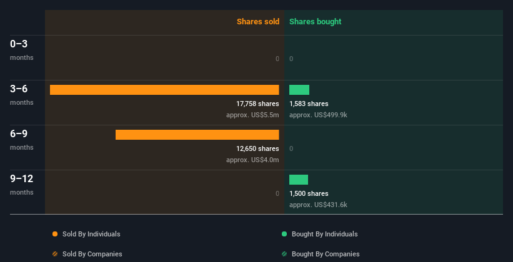Click the approx. US$4.0m amount
The width and height of the screenshot is (513, 262).
[x=252, y=160]
